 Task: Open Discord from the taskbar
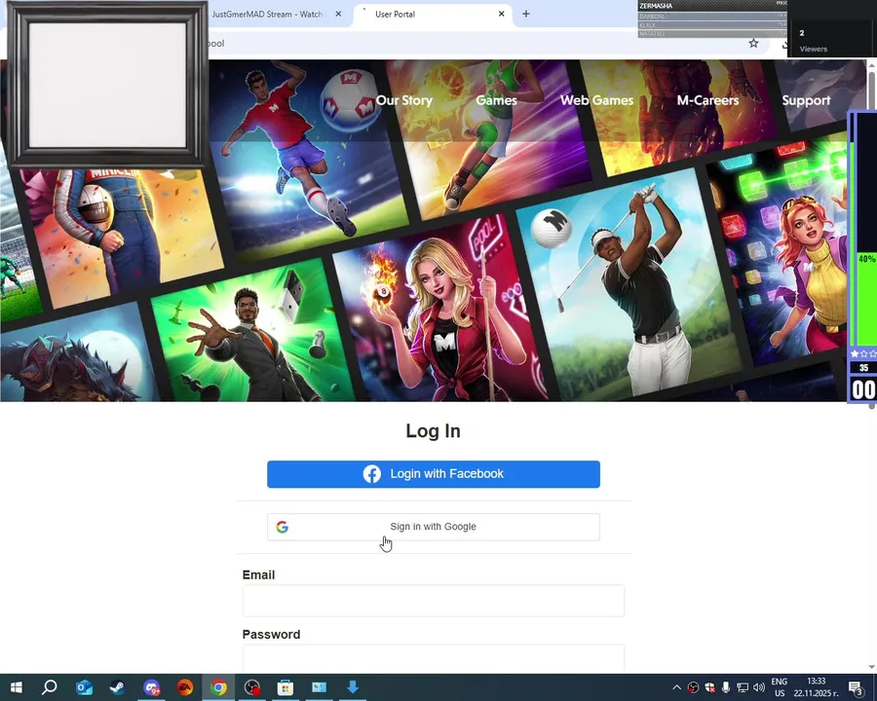151,687
